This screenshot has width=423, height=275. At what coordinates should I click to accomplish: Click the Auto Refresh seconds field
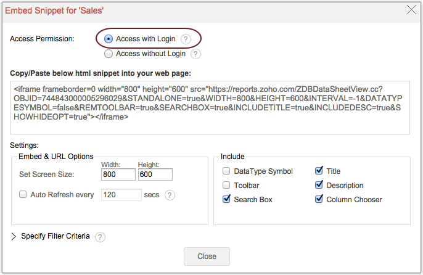pyautogui.click(x=121, y=195)
